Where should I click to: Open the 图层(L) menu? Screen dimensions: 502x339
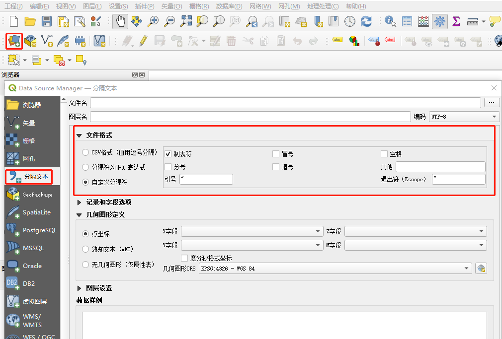(x=92, y=6)
